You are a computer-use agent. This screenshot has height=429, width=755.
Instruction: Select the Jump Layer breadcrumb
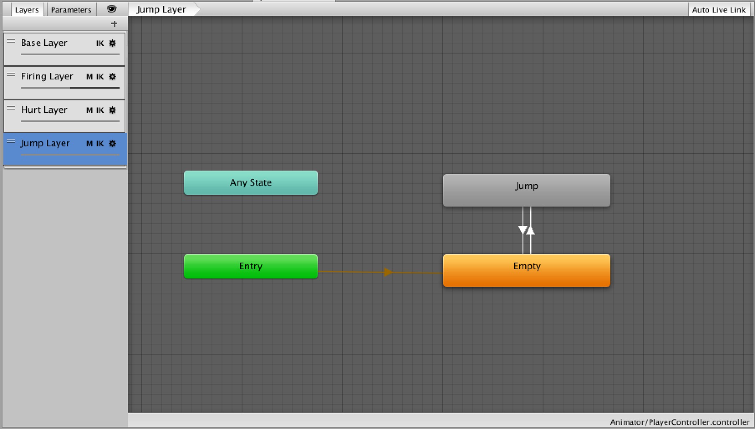[x=161, y=9]
